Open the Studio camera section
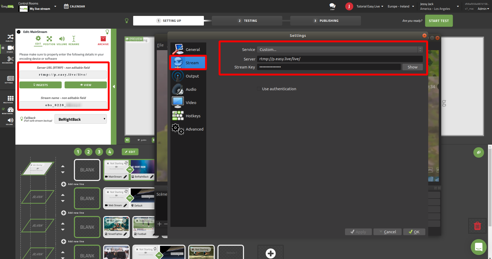The width and height of the screenshot is (492, 259). [10, 49]
